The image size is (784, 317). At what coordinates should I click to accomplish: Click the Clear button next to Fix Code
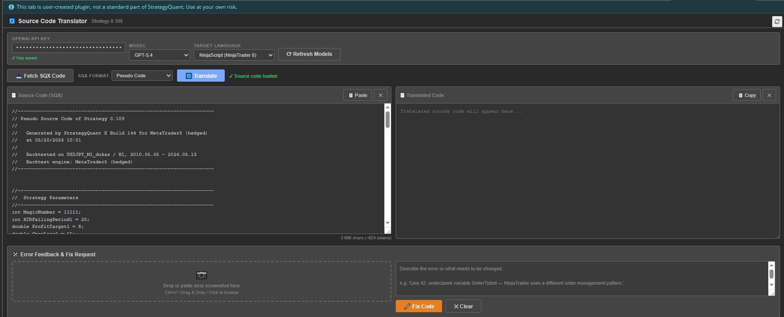(x=463, y=306)
